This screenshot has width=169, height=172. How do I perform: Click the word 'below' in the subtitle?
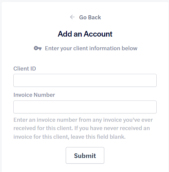[130, 48]
